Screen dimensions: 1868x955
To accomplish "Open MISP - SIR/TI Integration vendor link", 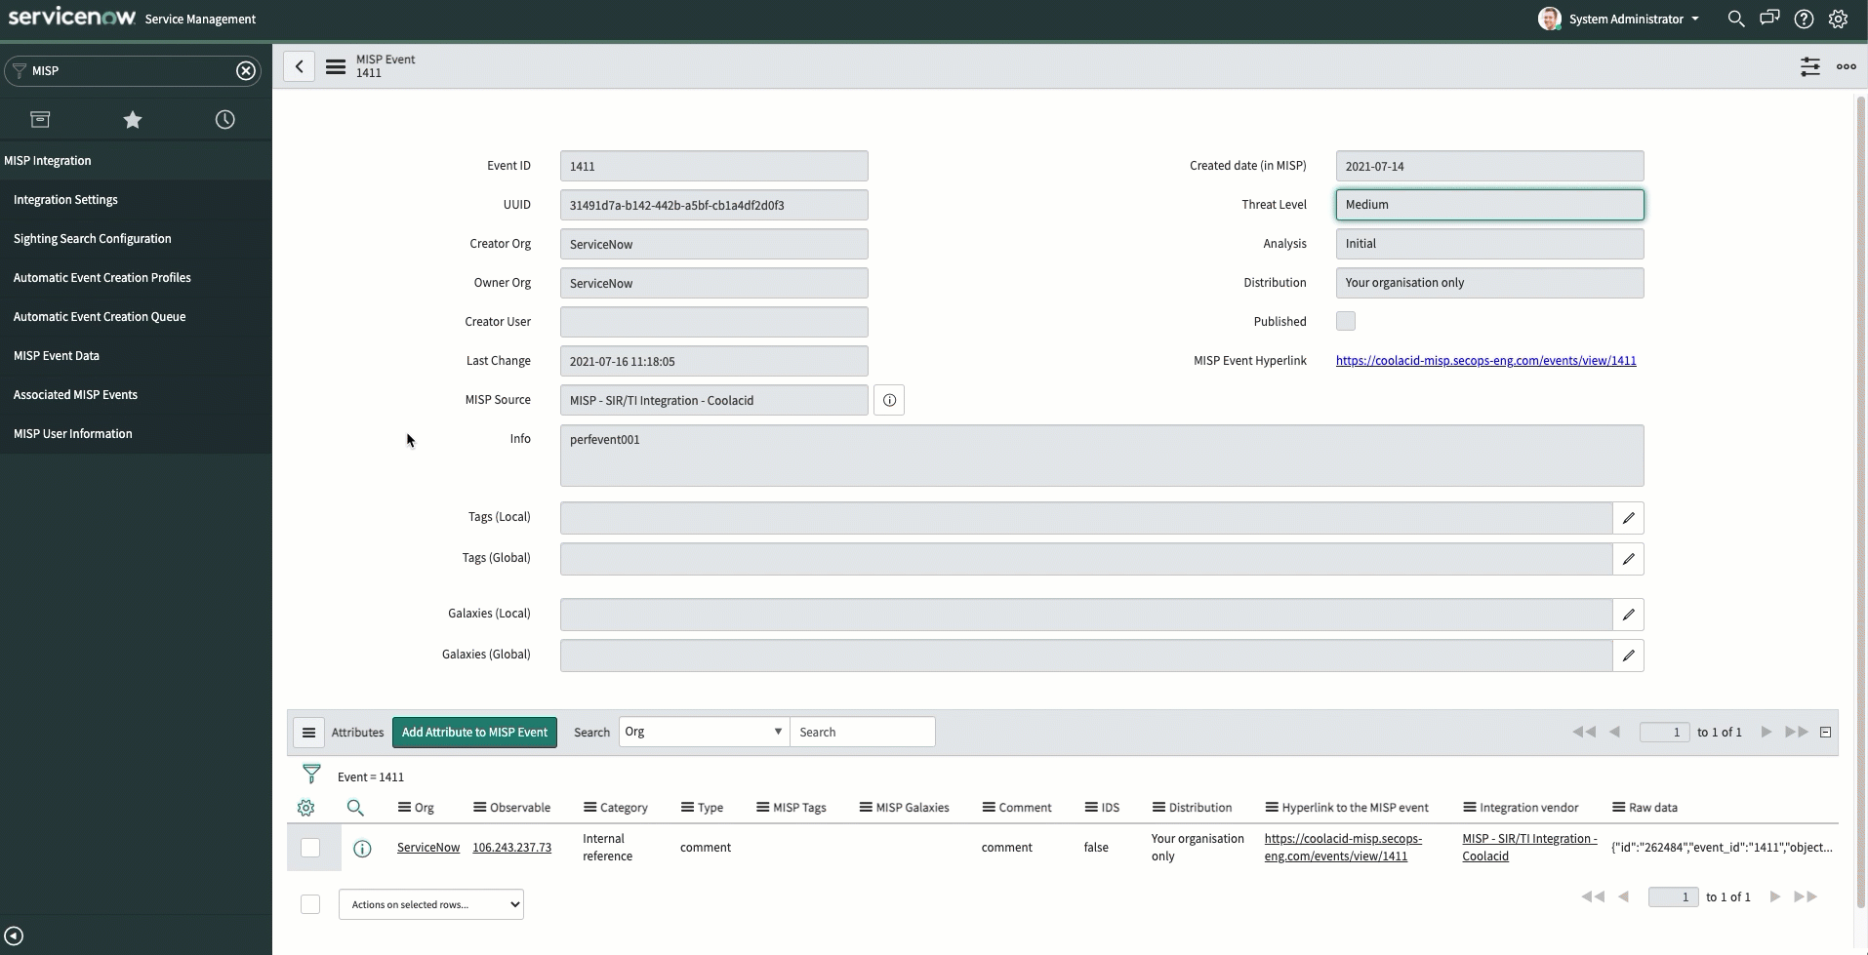I will pos(1529,848).
